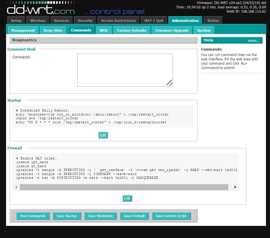
Task: Click the Run Commands button
Action: 33,216
